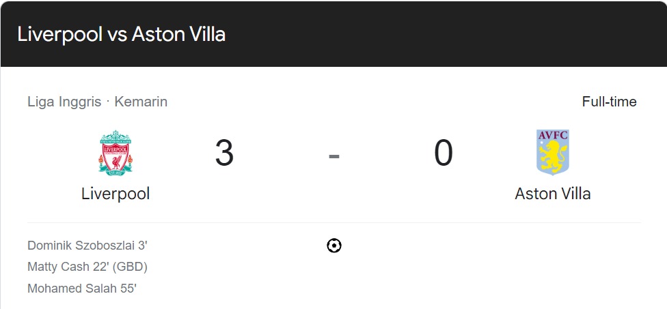Click the divider line above goal scorers
The image size is (667, 309).
tap(334, 223)
